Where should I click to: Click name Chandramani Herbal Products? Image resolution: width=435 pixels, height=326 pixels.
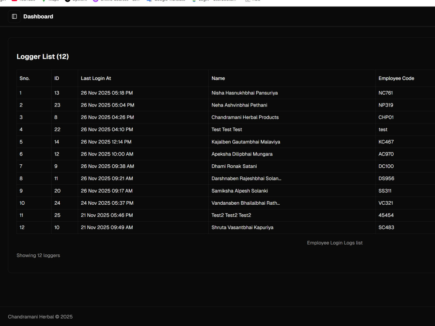point(245,117)
